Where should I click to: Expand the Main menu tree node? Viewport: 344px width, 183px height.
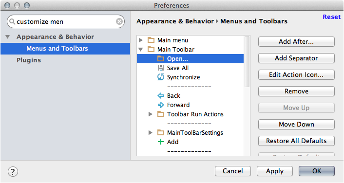coord(141,40)
